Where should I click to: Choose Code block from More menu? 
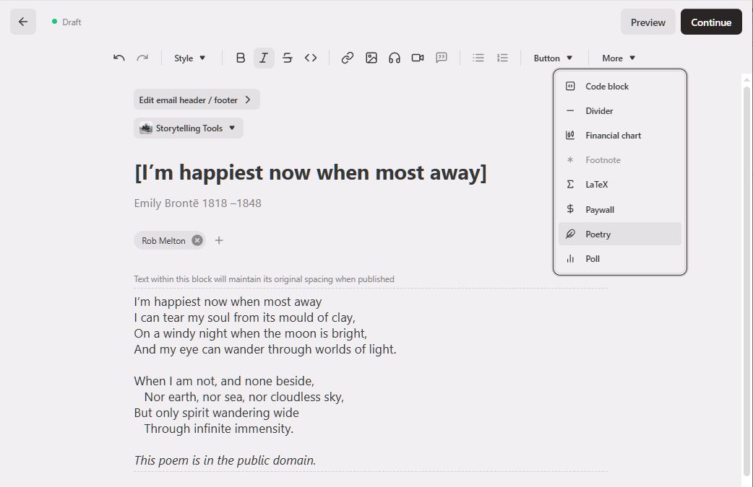click(619, 87)
